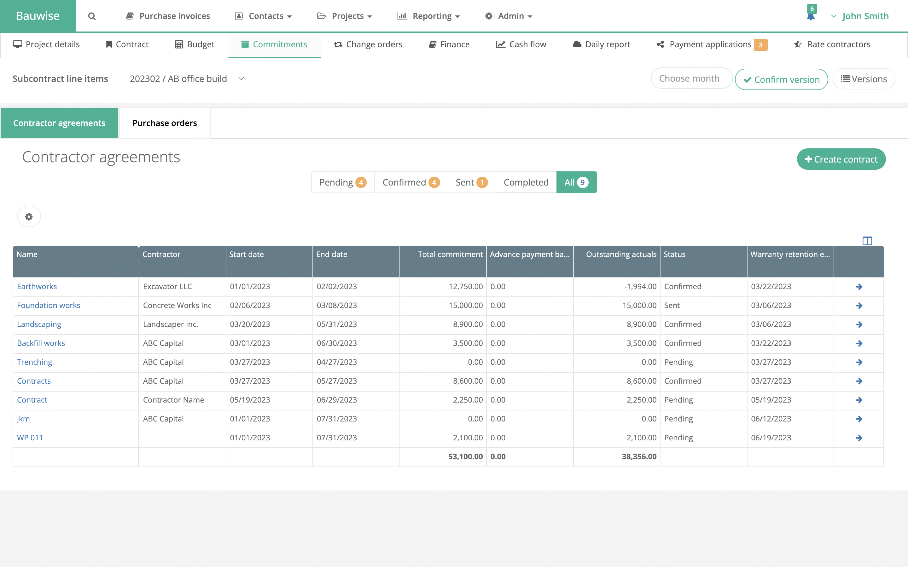Switch to Contract tab
908x567 pixels.
click(x=127, y=44)
